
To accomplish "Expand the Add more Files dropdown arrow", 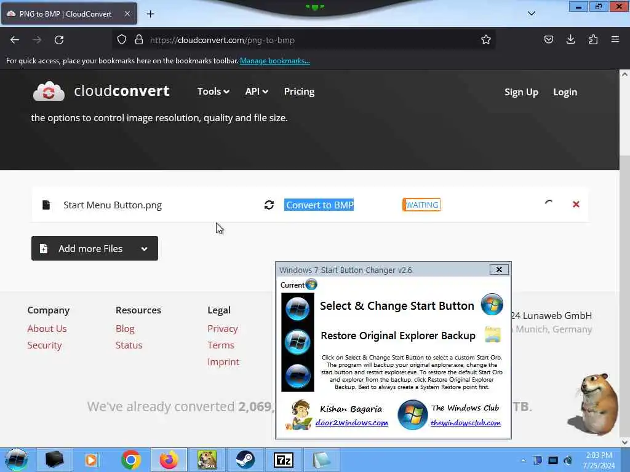I will point(144,249).
